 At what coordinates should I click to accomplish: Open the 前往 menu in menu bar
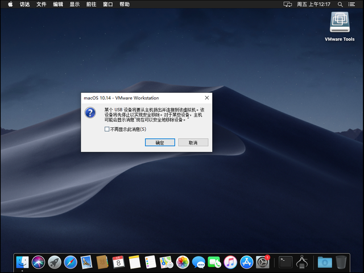(x=91, y=4)
